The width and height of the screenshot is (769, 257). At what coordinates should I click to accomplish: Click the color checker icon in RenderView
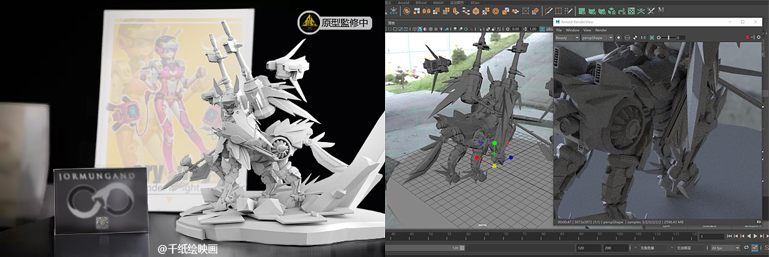635,37
